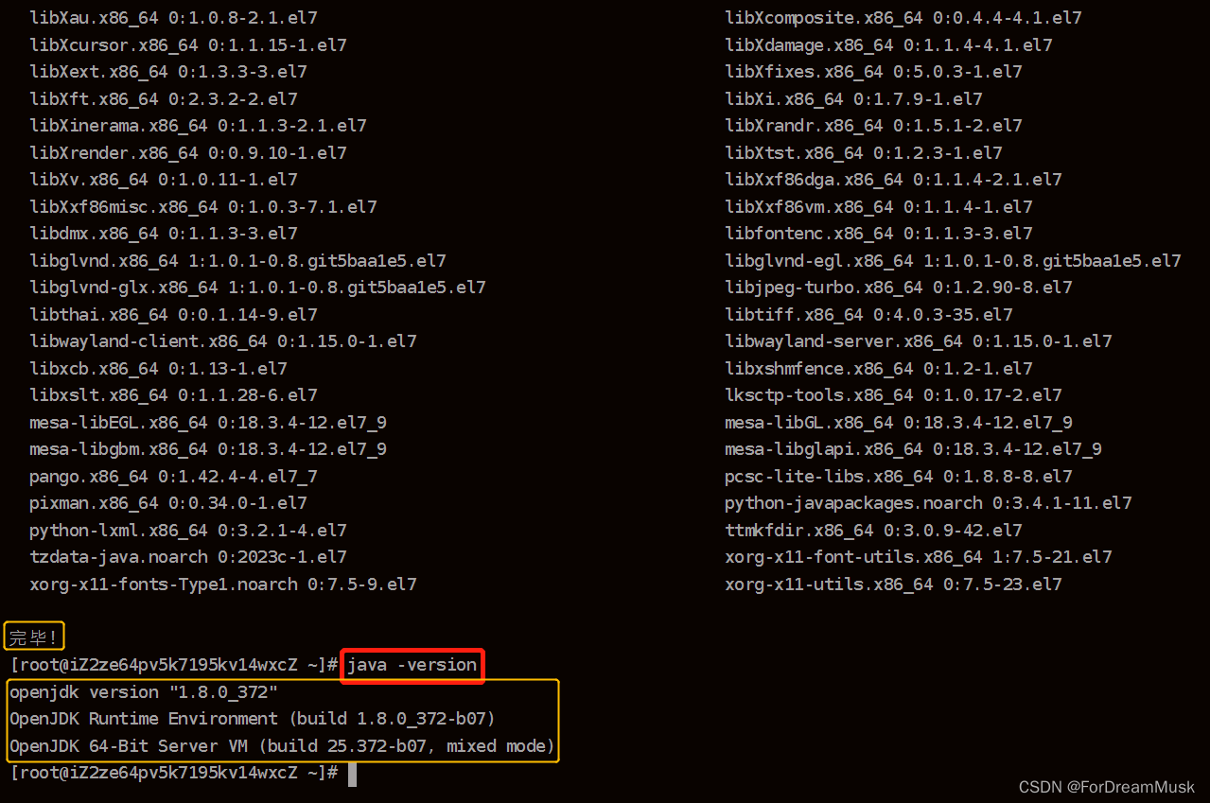Click the mesa-libGL.x86_64 package entry
This screenshot has height=803, width=1210.
click(899, 422)
